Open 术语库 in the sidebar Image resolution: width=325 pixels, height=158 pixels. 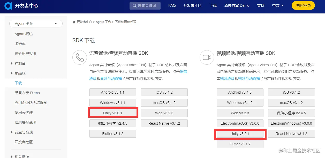(x=20, y=44)
